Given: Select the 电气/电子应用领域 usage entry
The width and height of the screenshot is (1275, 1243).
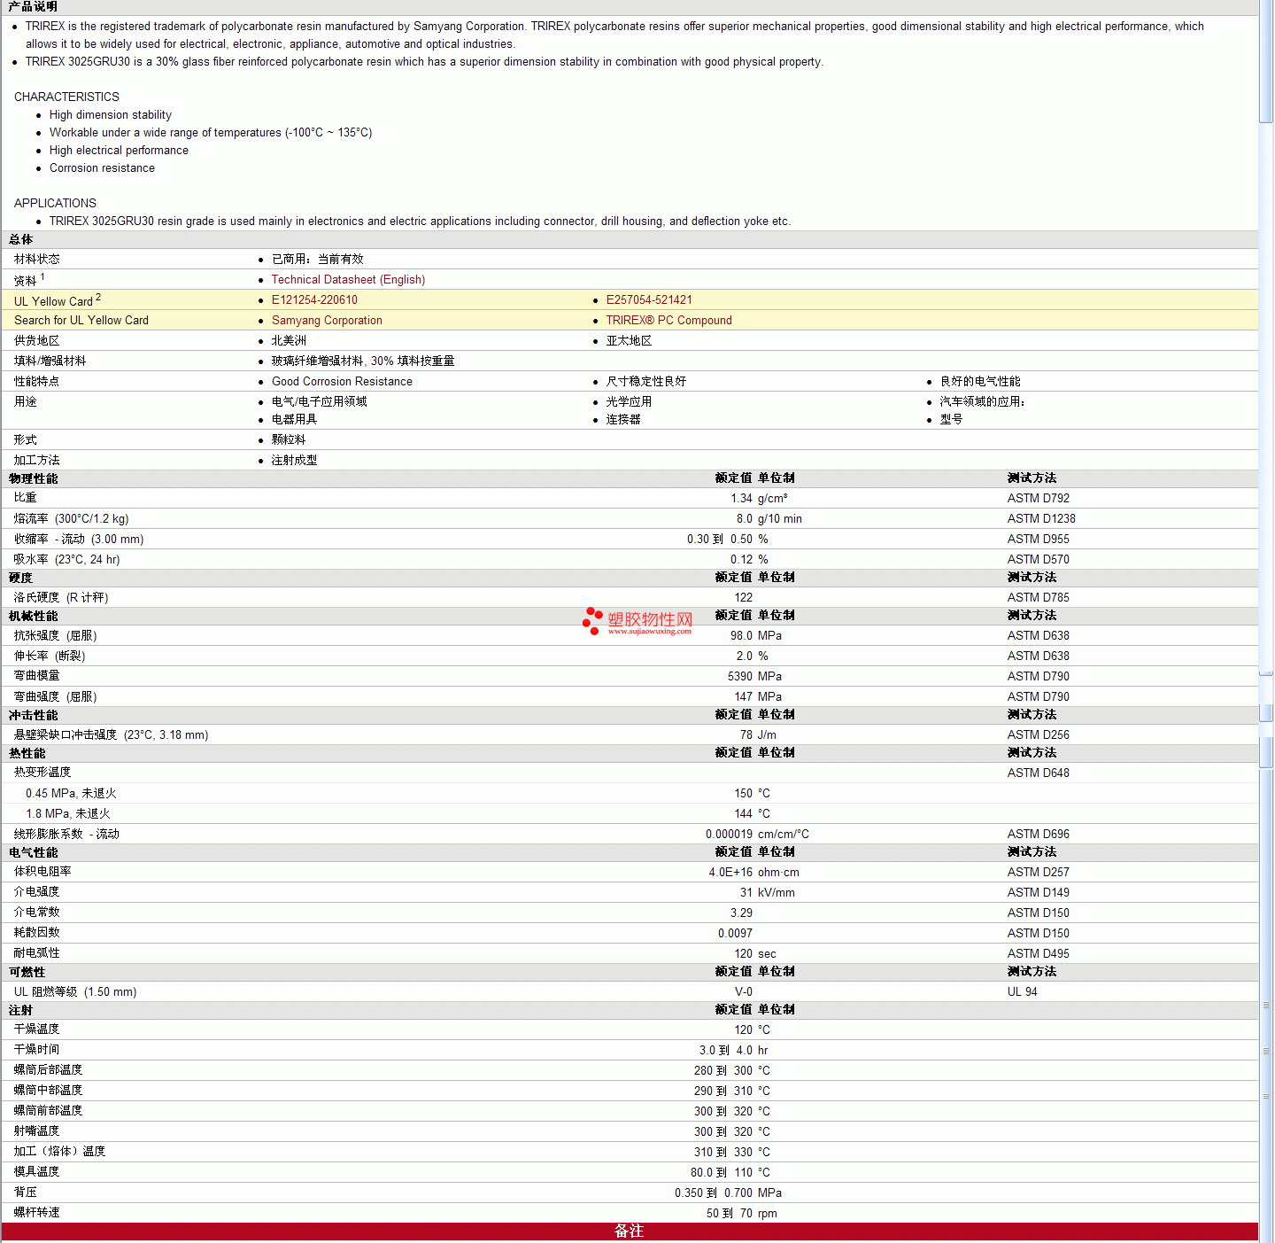Looking at the screenshot, I should (x=320, y=402).
